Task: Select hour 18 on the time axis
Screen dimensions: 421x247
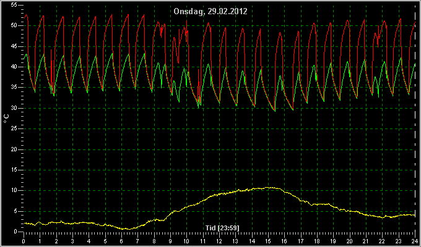Action: [x=317, y=241]
